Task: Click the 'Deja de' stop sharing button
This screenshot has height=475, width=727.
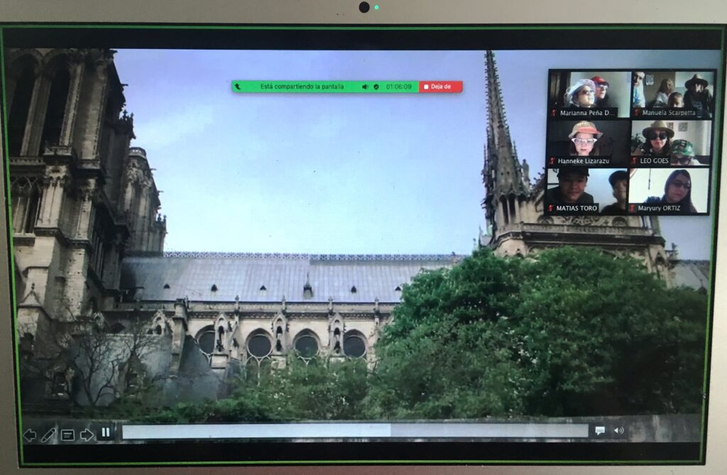Action: 440,87
